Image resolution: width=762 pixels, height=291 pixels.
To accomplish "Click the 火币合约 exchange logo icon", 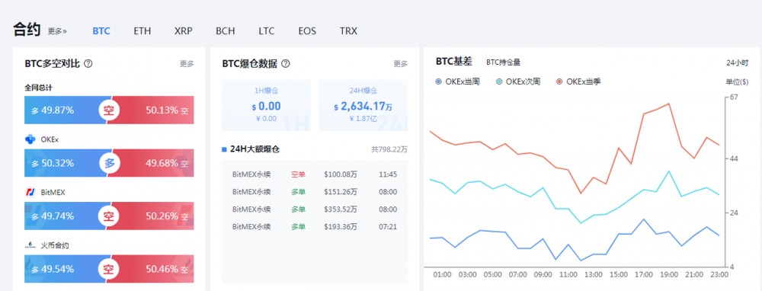I will [x=30, y=245].
